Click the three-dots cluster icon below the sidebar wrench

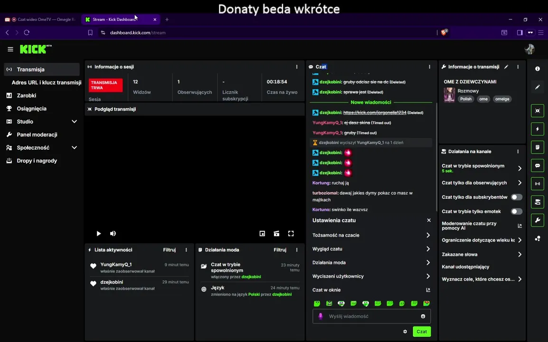point(538,238)
